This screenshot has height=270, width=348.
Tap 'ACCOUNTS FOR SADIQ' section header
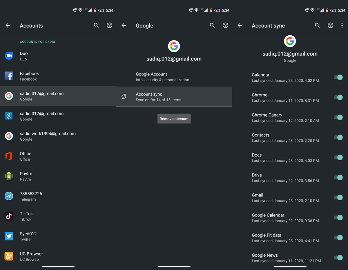click(x=37, y=42)
